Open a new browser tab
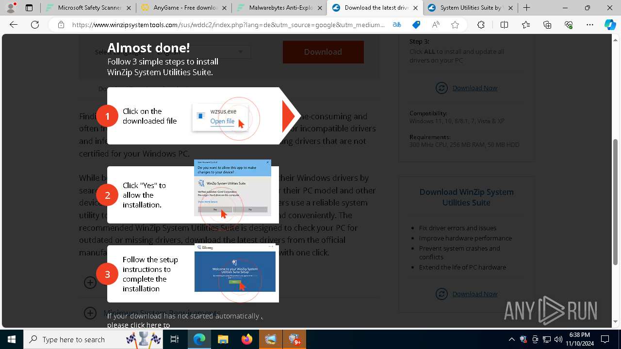Viewport: 621px width, 349px height. click(x=527, y=8)
